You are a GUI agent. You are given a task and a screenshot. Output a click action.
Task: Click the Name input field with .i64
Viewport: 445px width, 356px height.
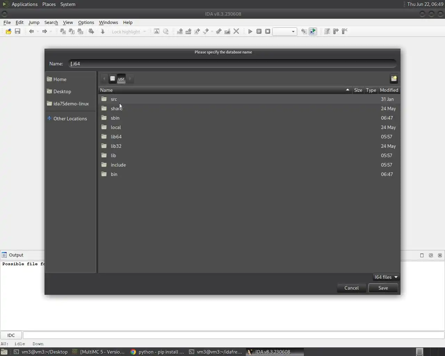[232, 64]
